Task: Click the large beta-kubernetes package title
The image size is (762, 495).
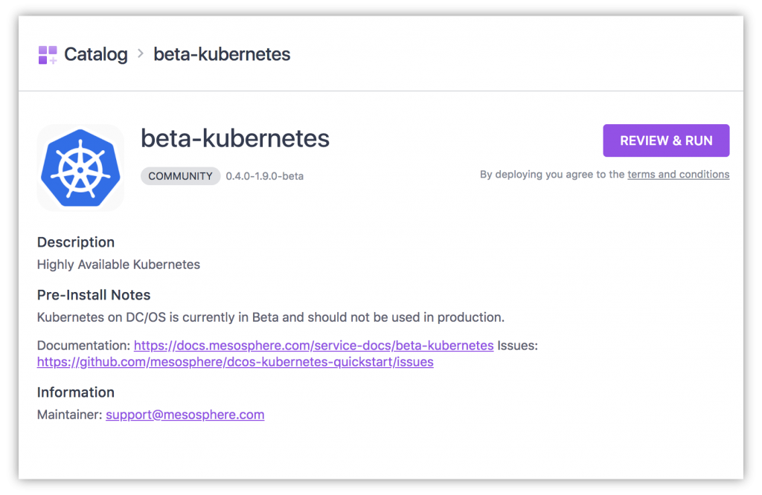Action: tap(235, 138)
